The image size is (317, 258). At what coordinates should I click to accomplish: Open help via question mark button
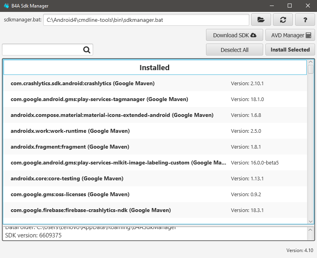[305, 20]
